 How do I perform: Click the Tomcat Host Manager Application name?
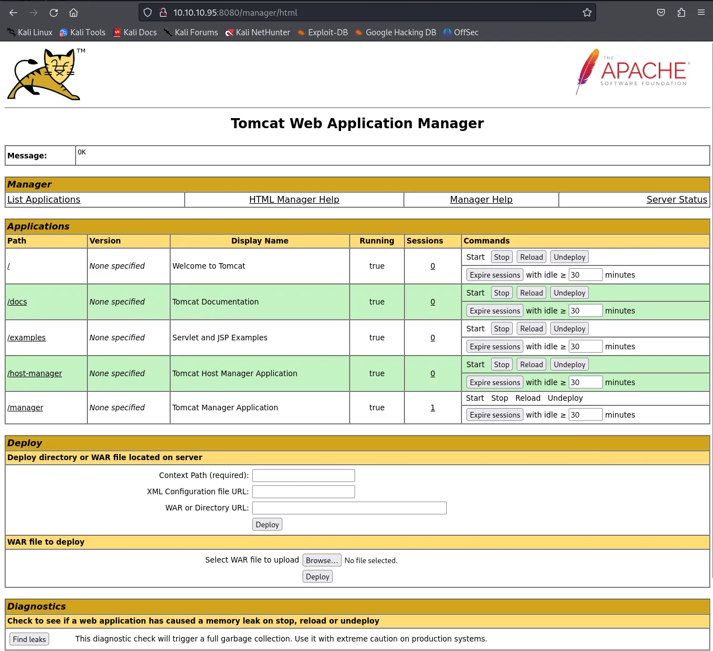pos(235,373)
